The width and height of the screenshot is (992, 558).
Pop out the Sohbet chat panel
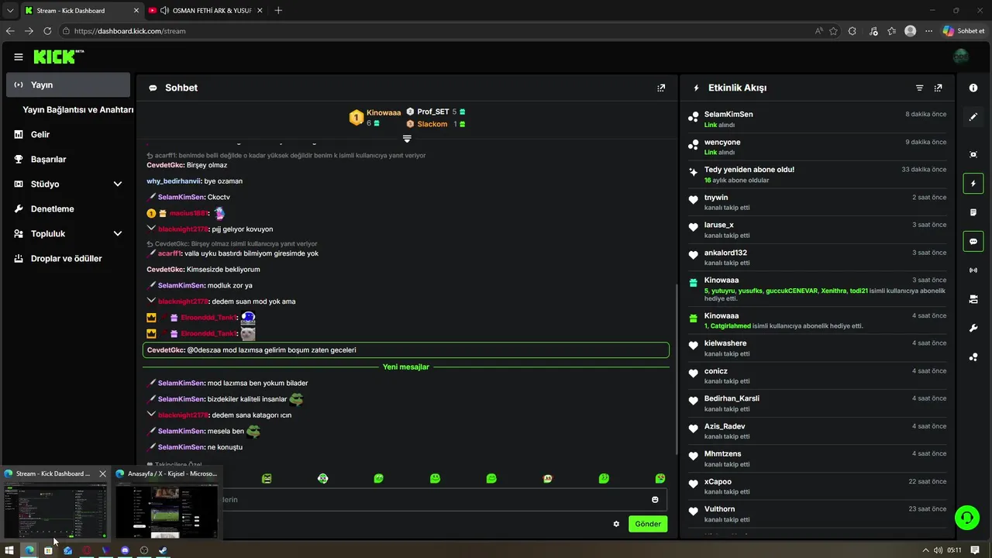(661, 88)
